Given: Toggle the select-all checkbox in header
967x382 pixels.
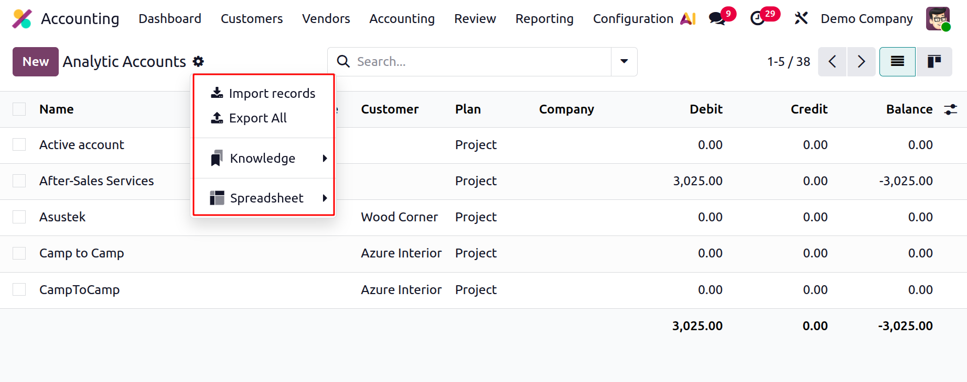Looking at the screenshot, I should (x=19, y=109).
